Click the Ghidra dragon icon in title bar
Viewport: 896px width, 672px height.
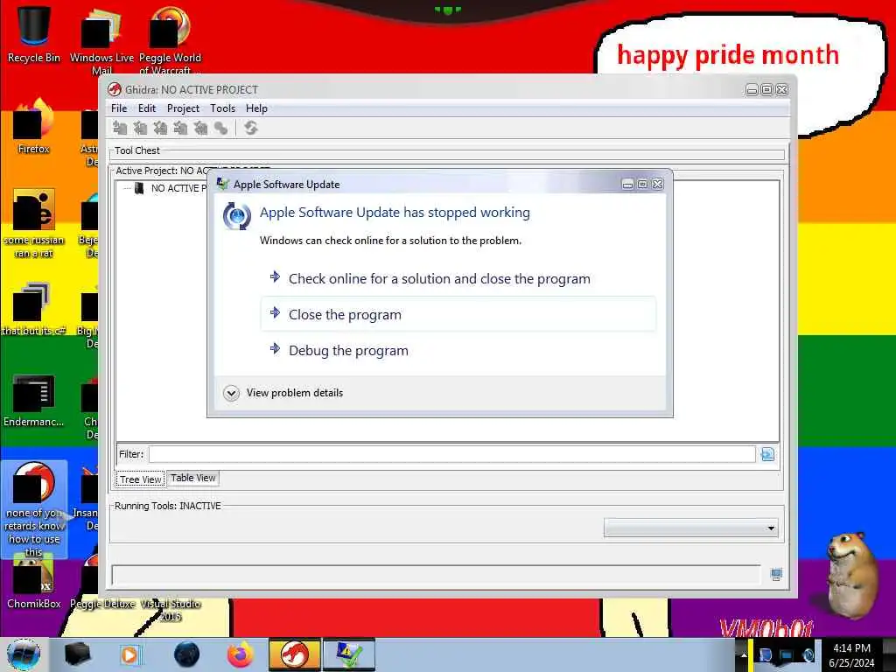coord(115,90)
